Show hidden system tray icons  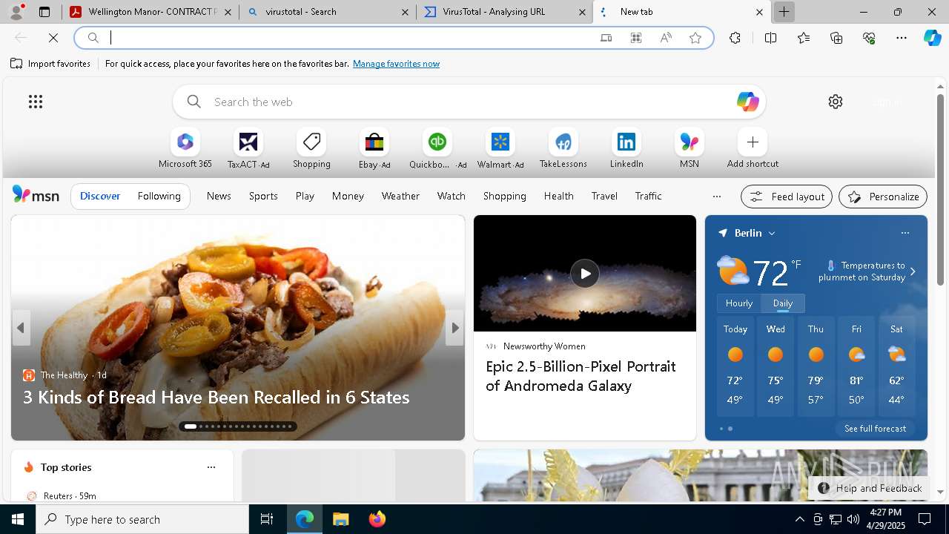[x=799, y=519]
